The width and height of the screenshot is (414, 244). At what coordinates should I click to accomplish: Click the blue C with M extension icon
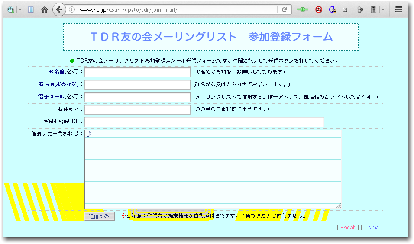tap(332, 10)
